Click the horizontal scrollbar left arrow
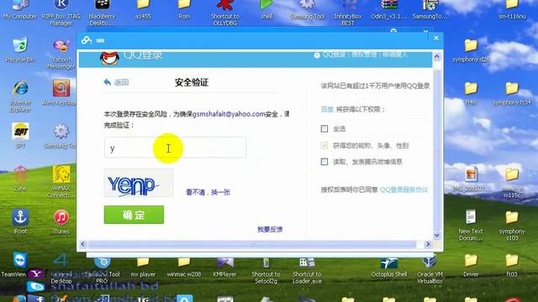Screen dimensions: 538x302 coord(82,244)
